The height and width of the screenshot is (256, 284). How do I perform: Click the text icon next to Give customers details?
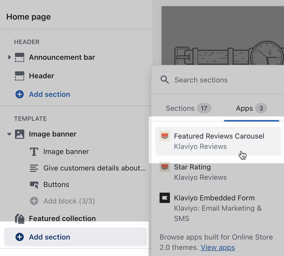(x=34, y=168)
